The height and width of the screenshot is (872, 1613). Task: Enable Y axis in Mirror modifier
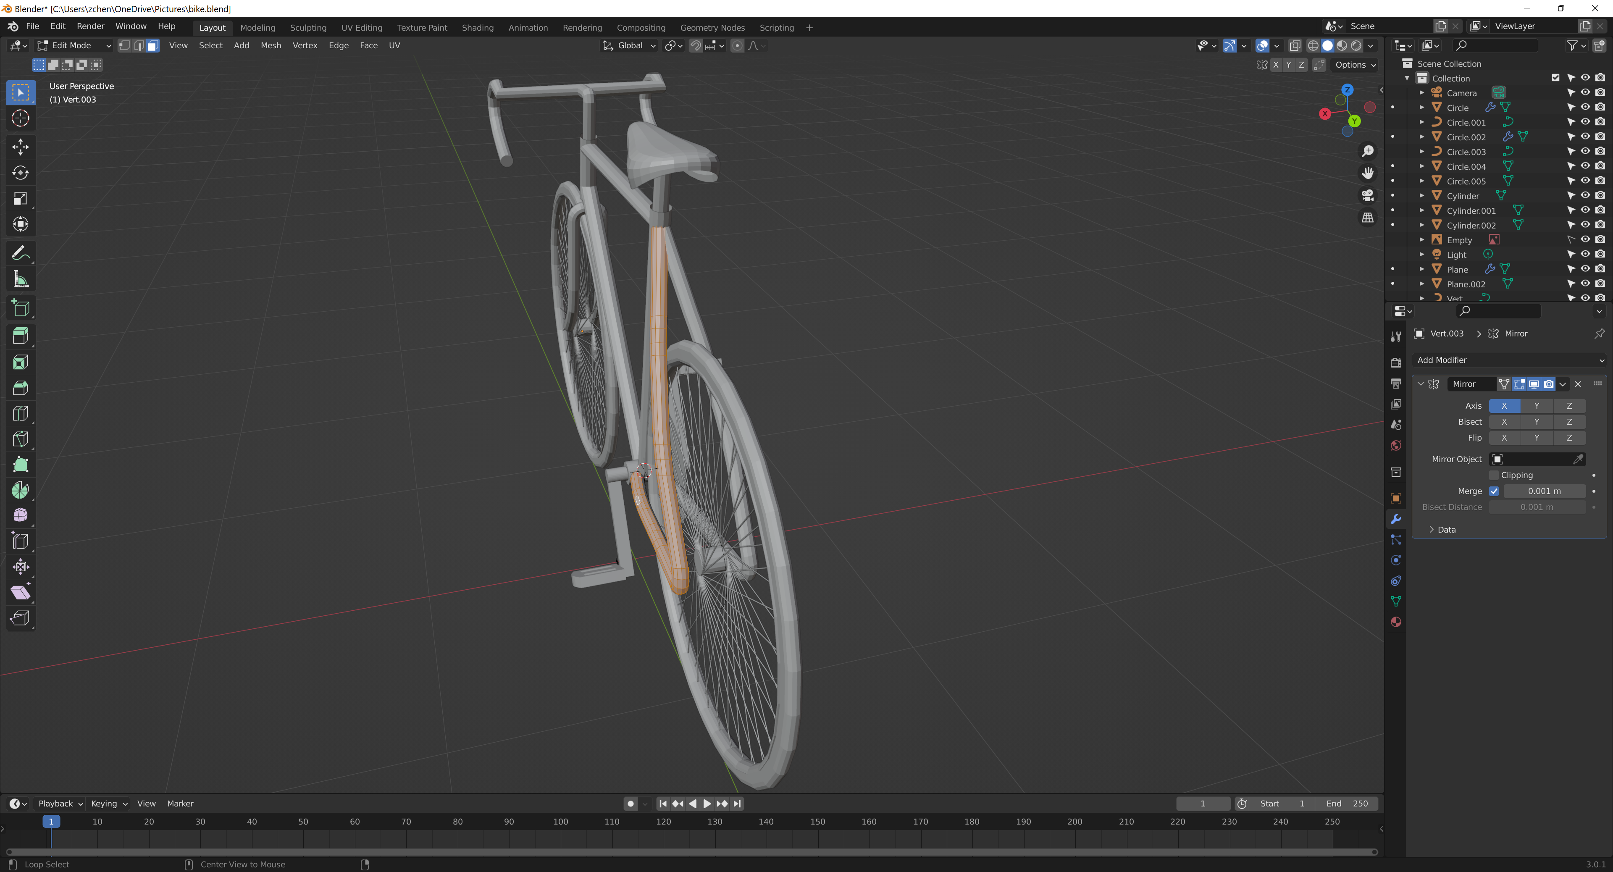pos(1537,406)
